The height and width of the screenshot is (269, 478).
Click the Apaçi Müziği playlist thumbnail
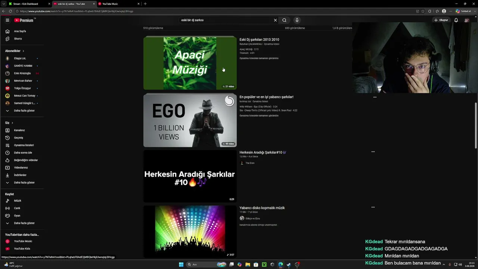(190, 63)
